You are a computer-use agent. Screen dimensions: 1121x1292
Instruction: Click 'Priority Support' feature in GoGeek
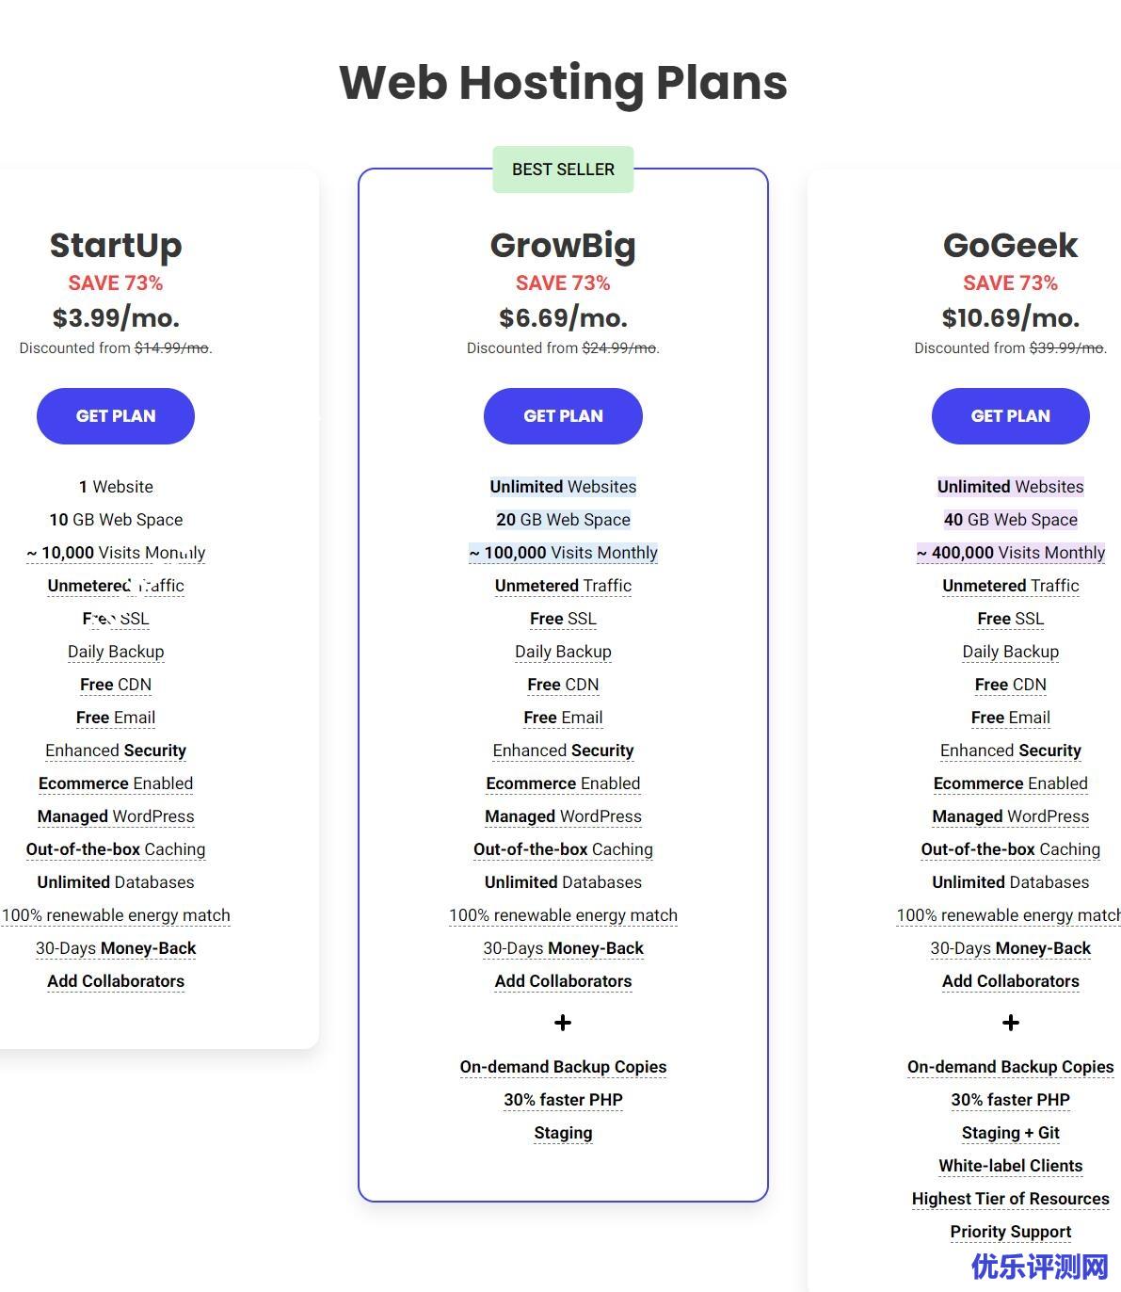[1010, 1232]
